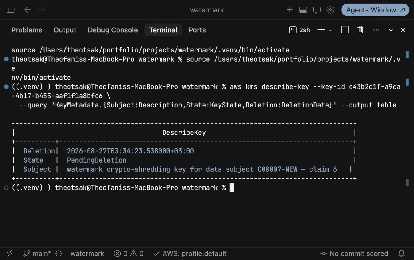Click the State row label
414x260 pixels.
pos(33,160)
